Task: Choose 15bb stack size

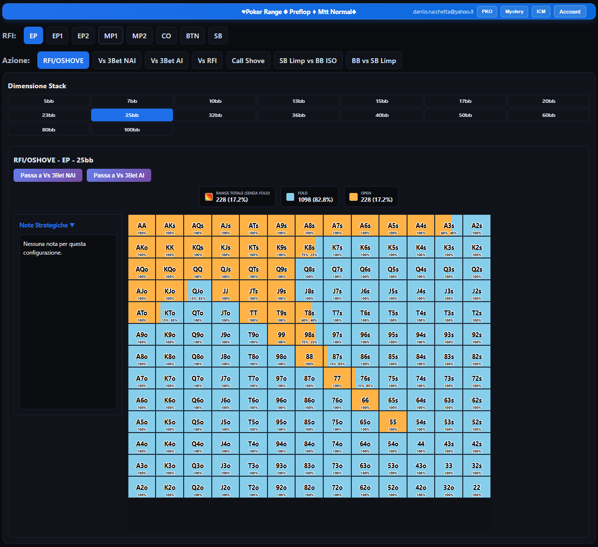Action: point(382,101)
